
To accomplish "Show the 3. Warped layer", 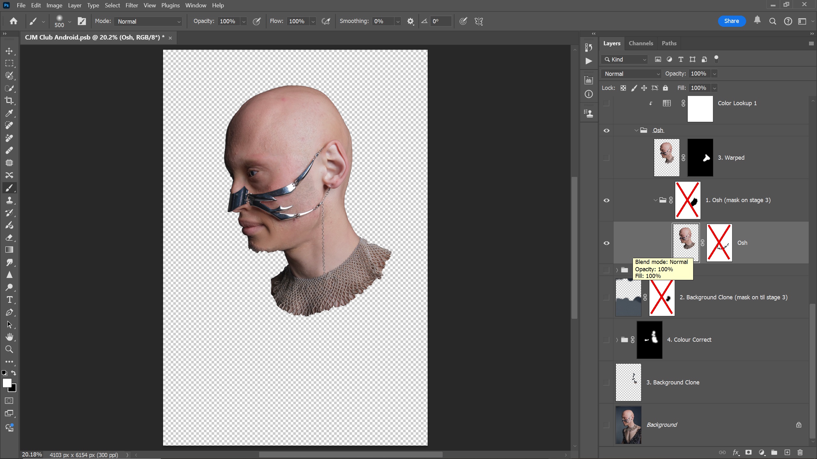I will pyautogui.click(x=606, y=158).
